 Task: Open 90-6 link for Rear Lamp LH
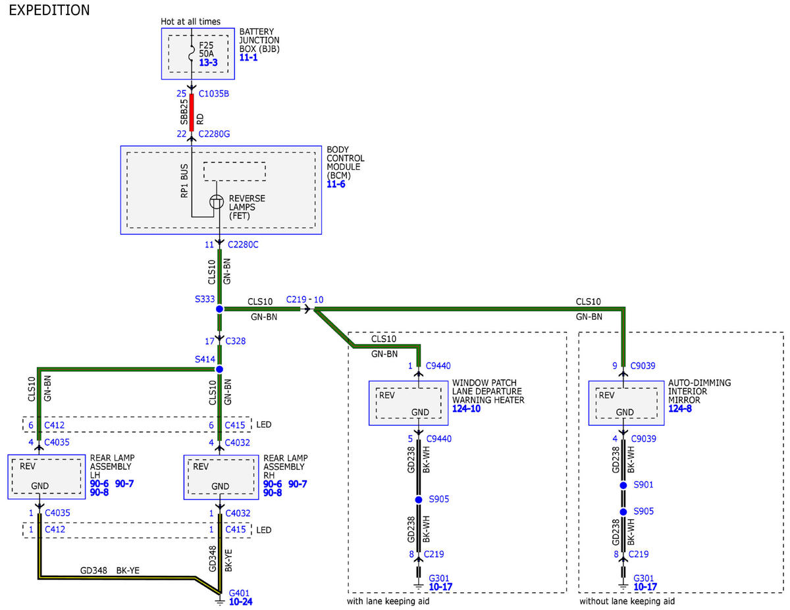[x=99, y=484]
